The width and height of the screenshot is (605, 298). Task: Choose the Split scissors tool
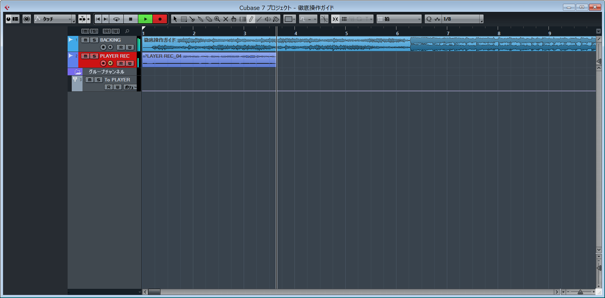point(192,19)
